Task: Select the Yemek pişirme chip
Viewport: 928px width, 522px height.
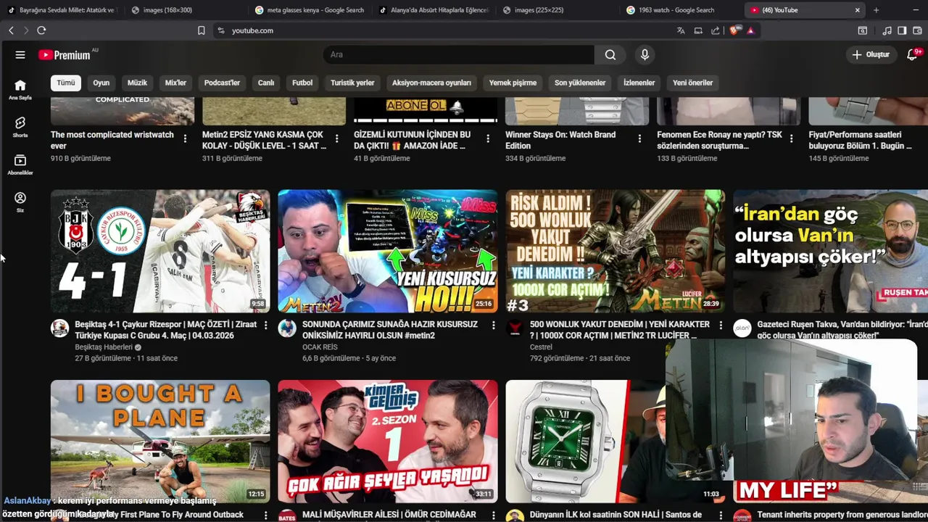Action: tap(513, 83)
